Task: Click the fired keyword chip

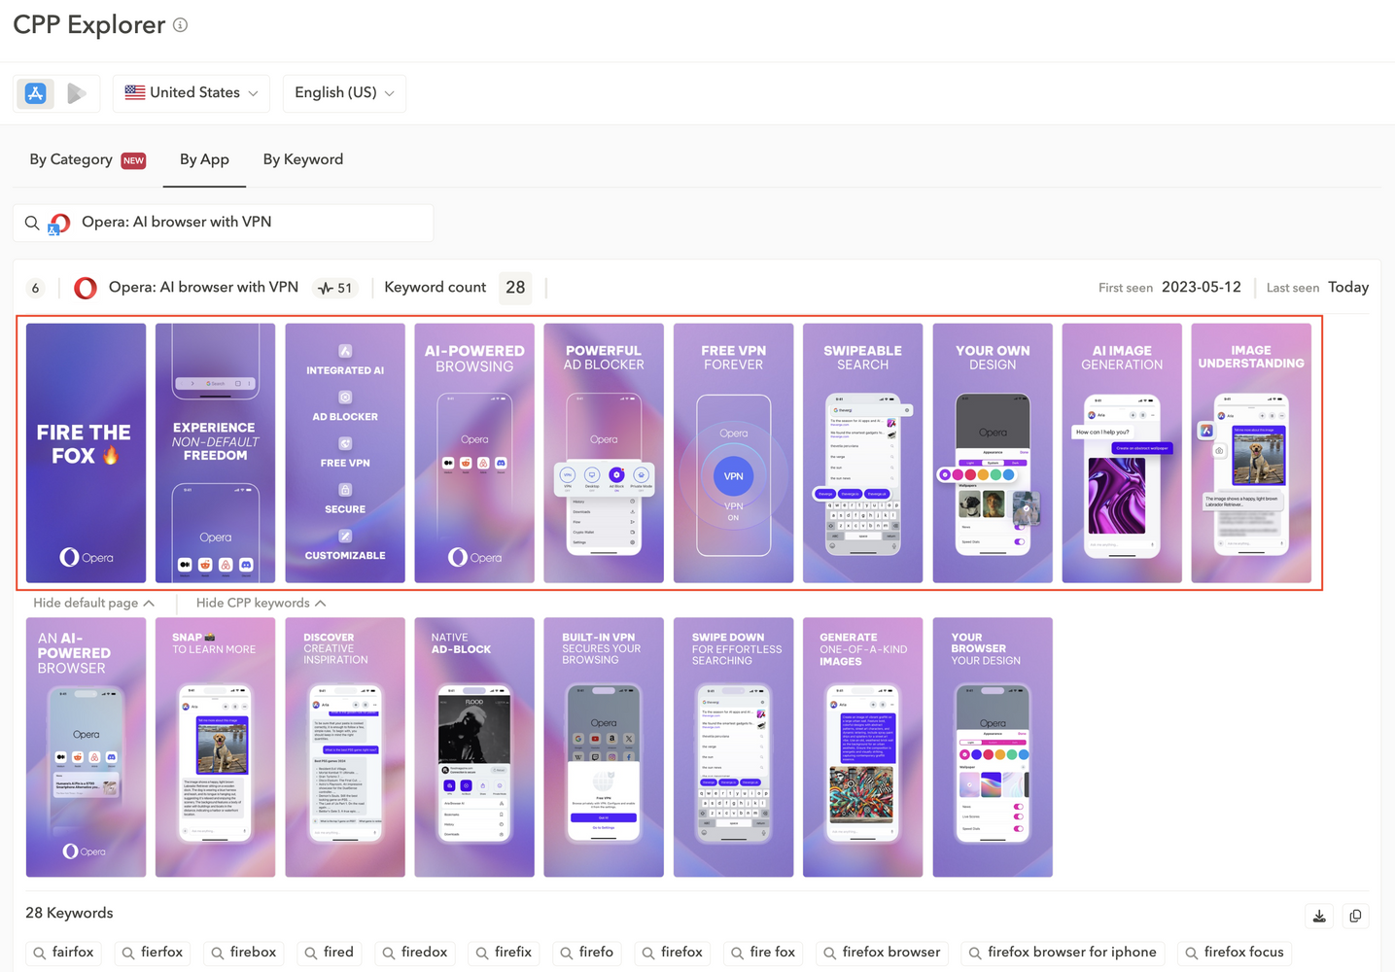Action: click(x=330, y=953)
